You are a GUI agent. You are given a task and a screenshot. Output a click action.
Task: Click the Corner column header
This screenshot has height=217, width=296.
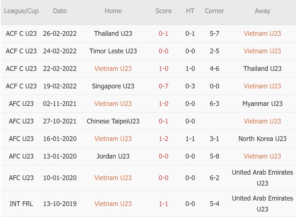click(214, 11)
